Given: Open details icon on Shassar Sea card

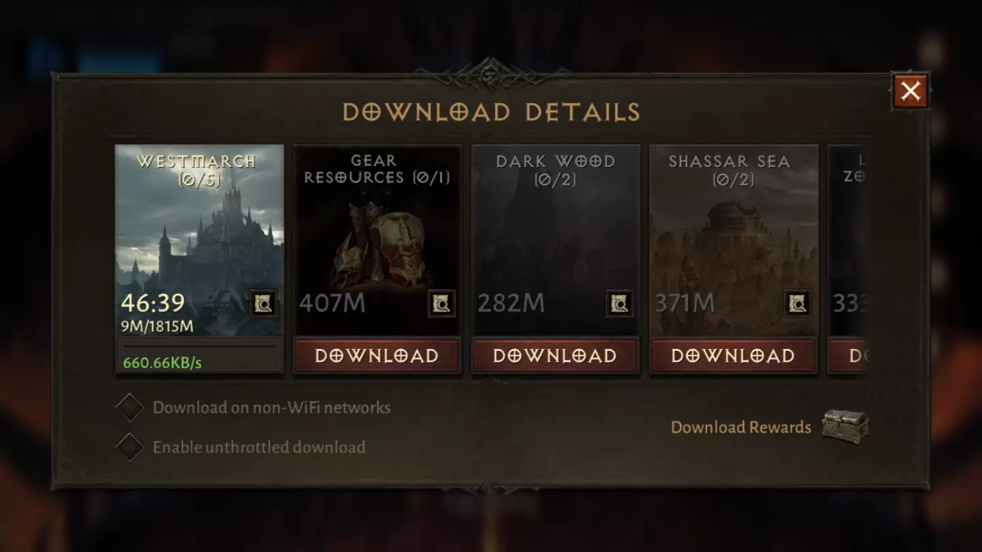Looking at the screenshot, I should tap(797, 304).
